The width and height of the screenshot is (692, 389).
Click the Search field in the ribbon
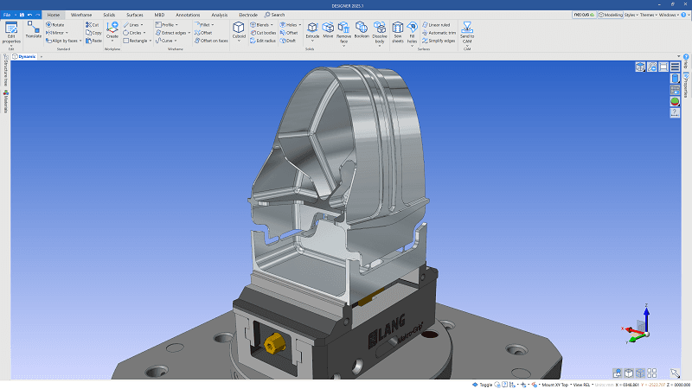click(x=275, y=15)
